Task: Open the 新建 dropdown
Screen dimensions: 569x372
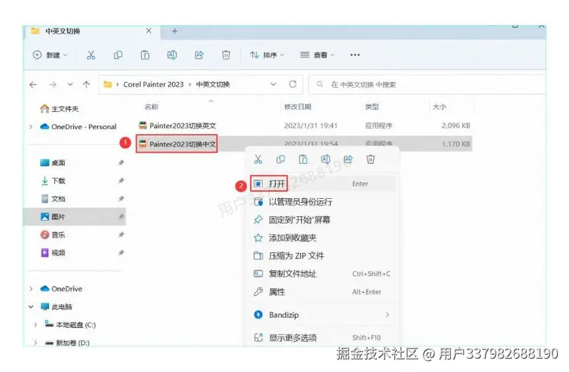Action: (x=50, y=55)
